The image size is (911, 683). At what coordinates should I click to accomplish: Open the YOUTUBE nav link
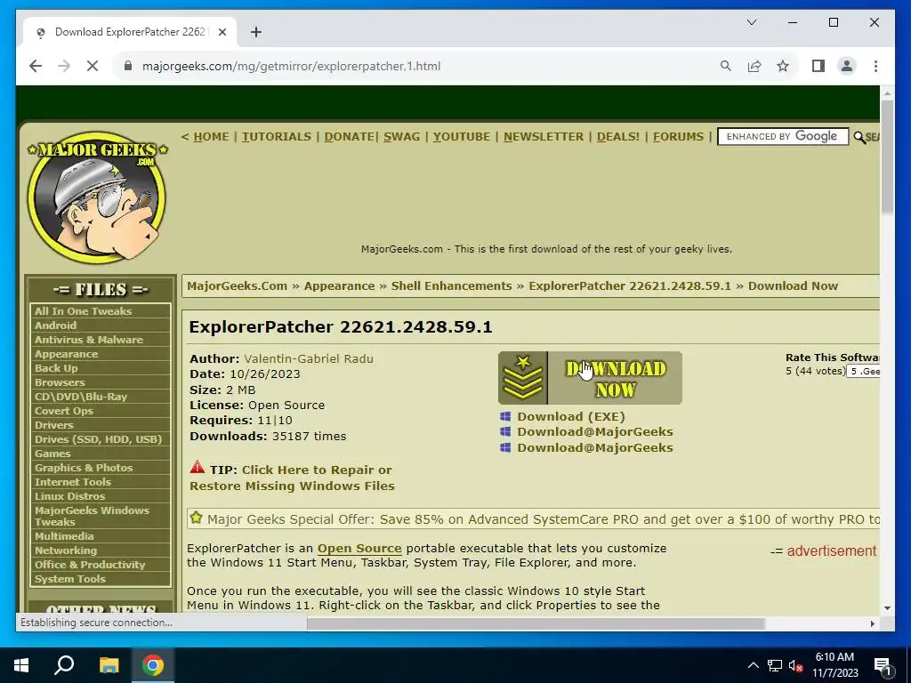pos(462,136)
